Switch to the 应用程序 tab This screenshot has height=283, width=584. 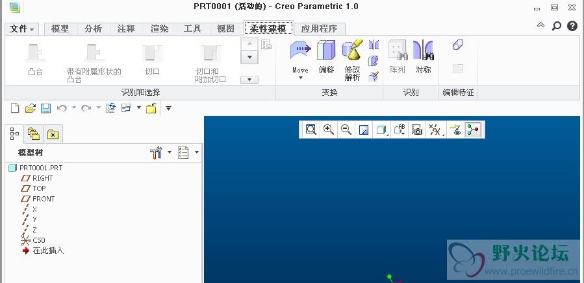pos(319,28)
